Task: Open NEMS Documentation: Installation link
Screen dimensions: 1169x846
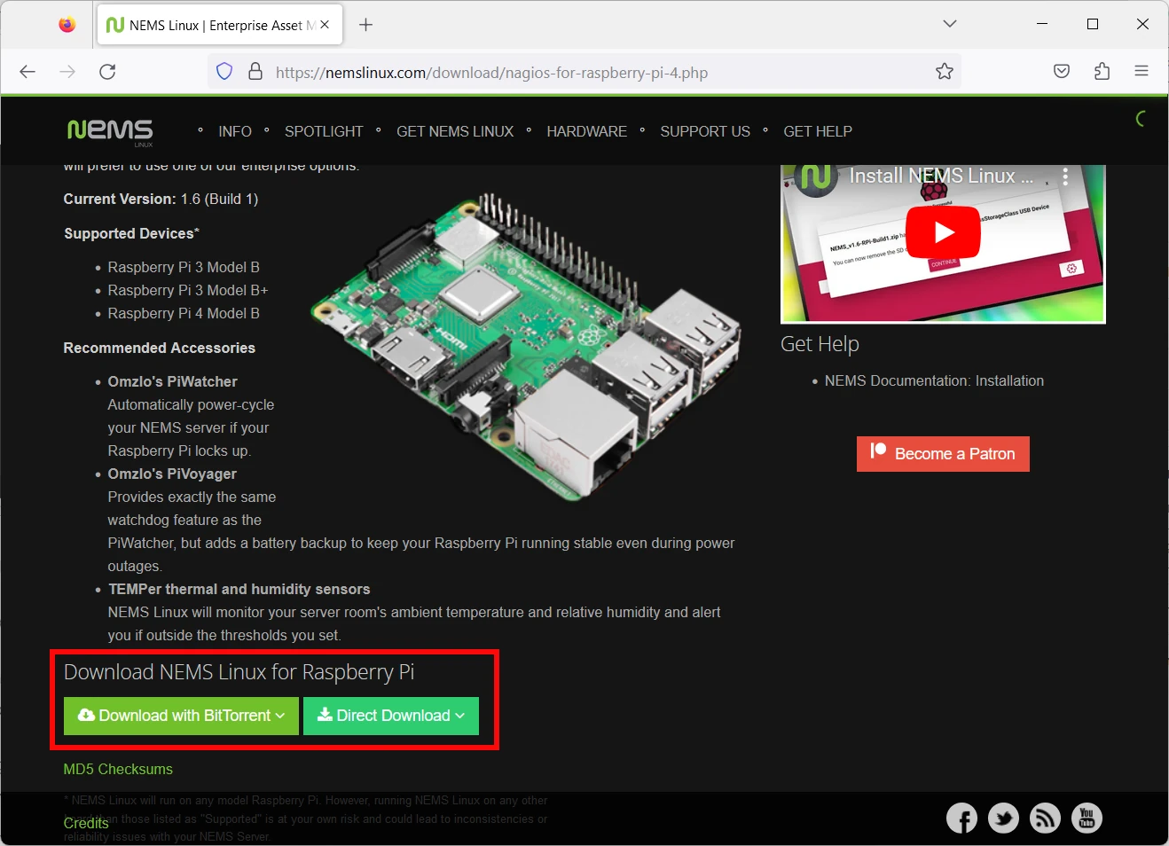Action: pyautogui.click(x=934, y=380)
